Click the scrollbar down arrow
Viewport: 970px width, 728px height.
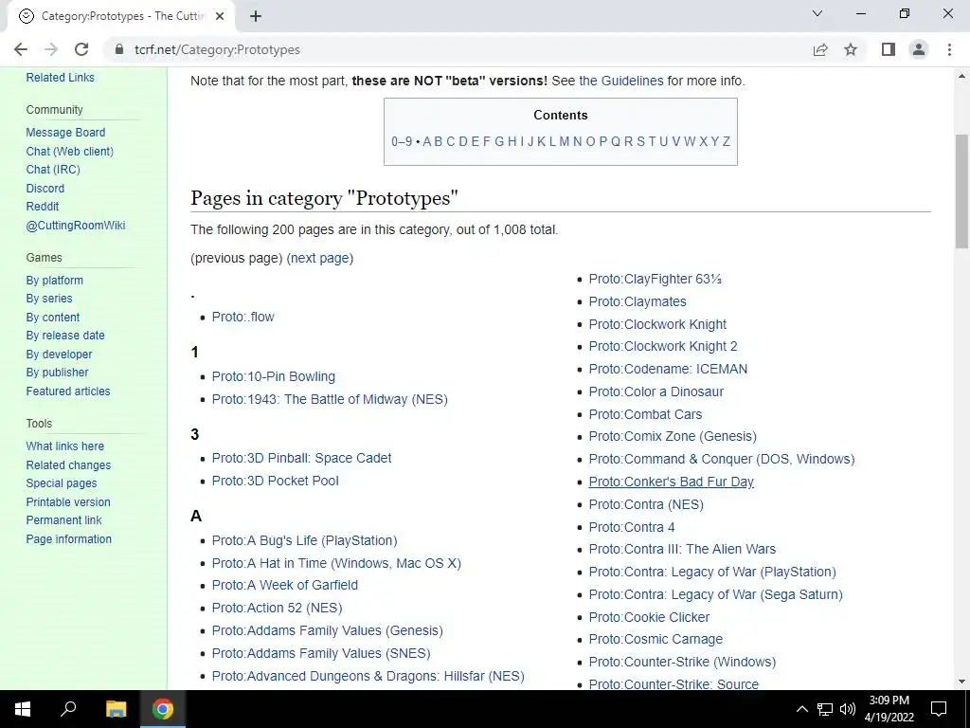click(961, 682)
